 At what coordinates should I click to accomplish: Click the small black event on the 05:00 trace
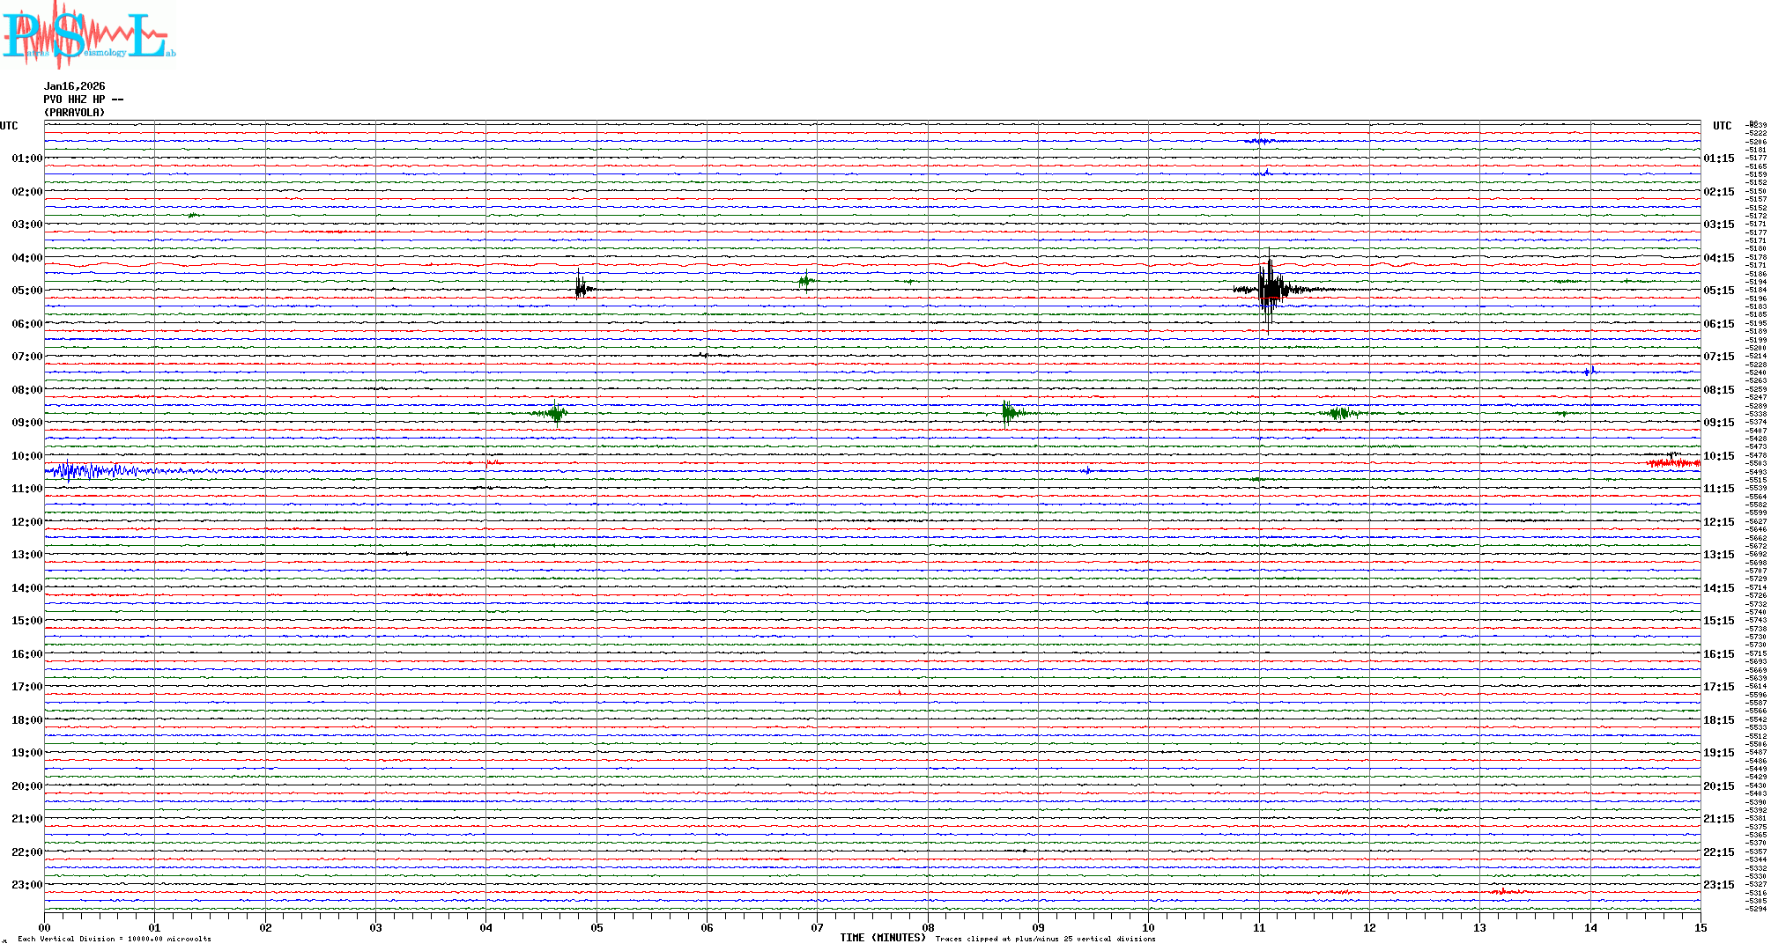580,288
